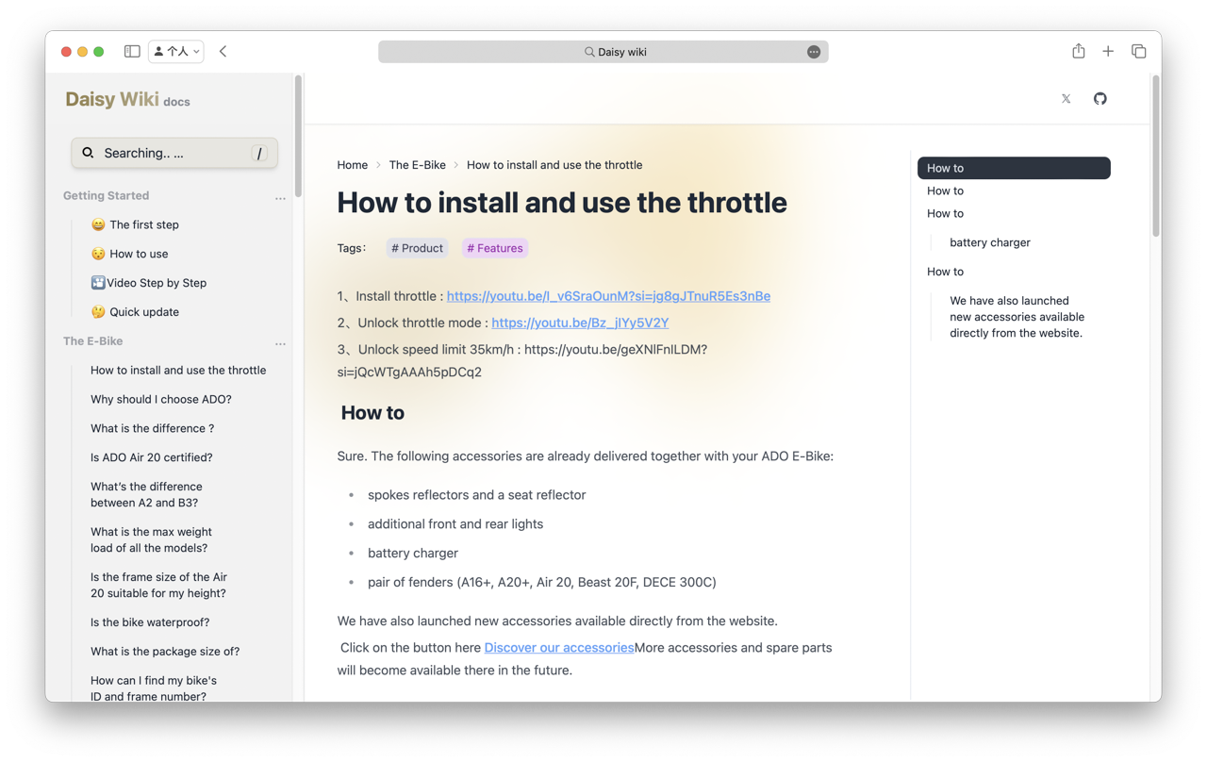The height and width of the screenshot is (762, 1207).
Task: Open the profile switcher dropdown
Action: pyautogui.click(x=176, y=51)
